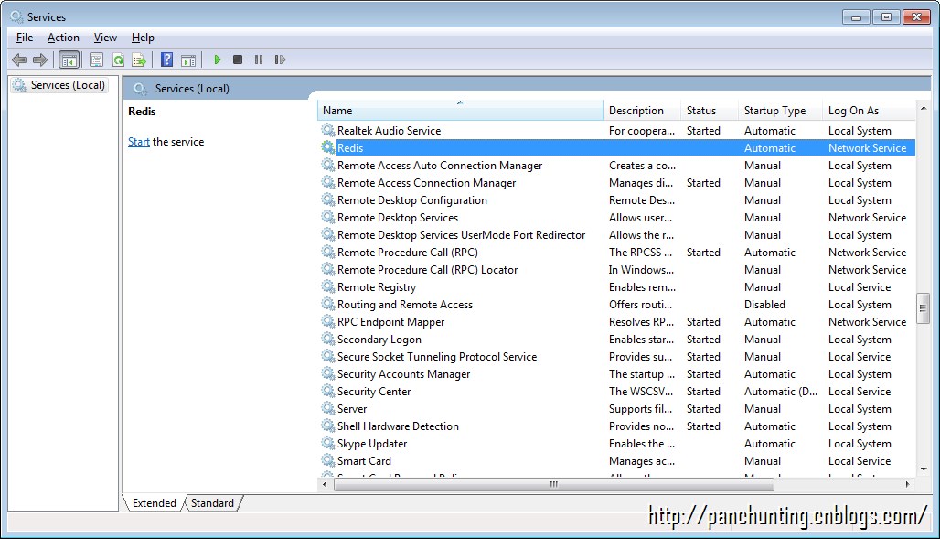The width and height of the screenshot is (940, 539).
Task: Open the Action menu
Action: (x=63, y=38)
